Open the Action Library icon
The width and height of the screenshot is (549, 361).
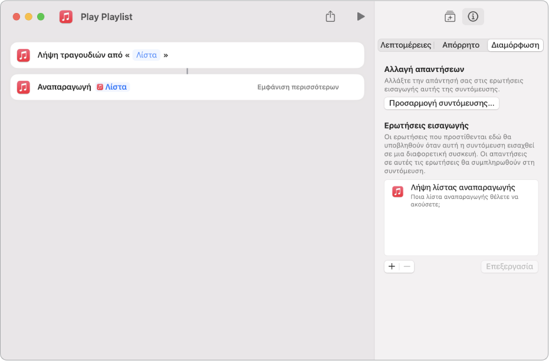pyautogui.click(x=450, y=17)
